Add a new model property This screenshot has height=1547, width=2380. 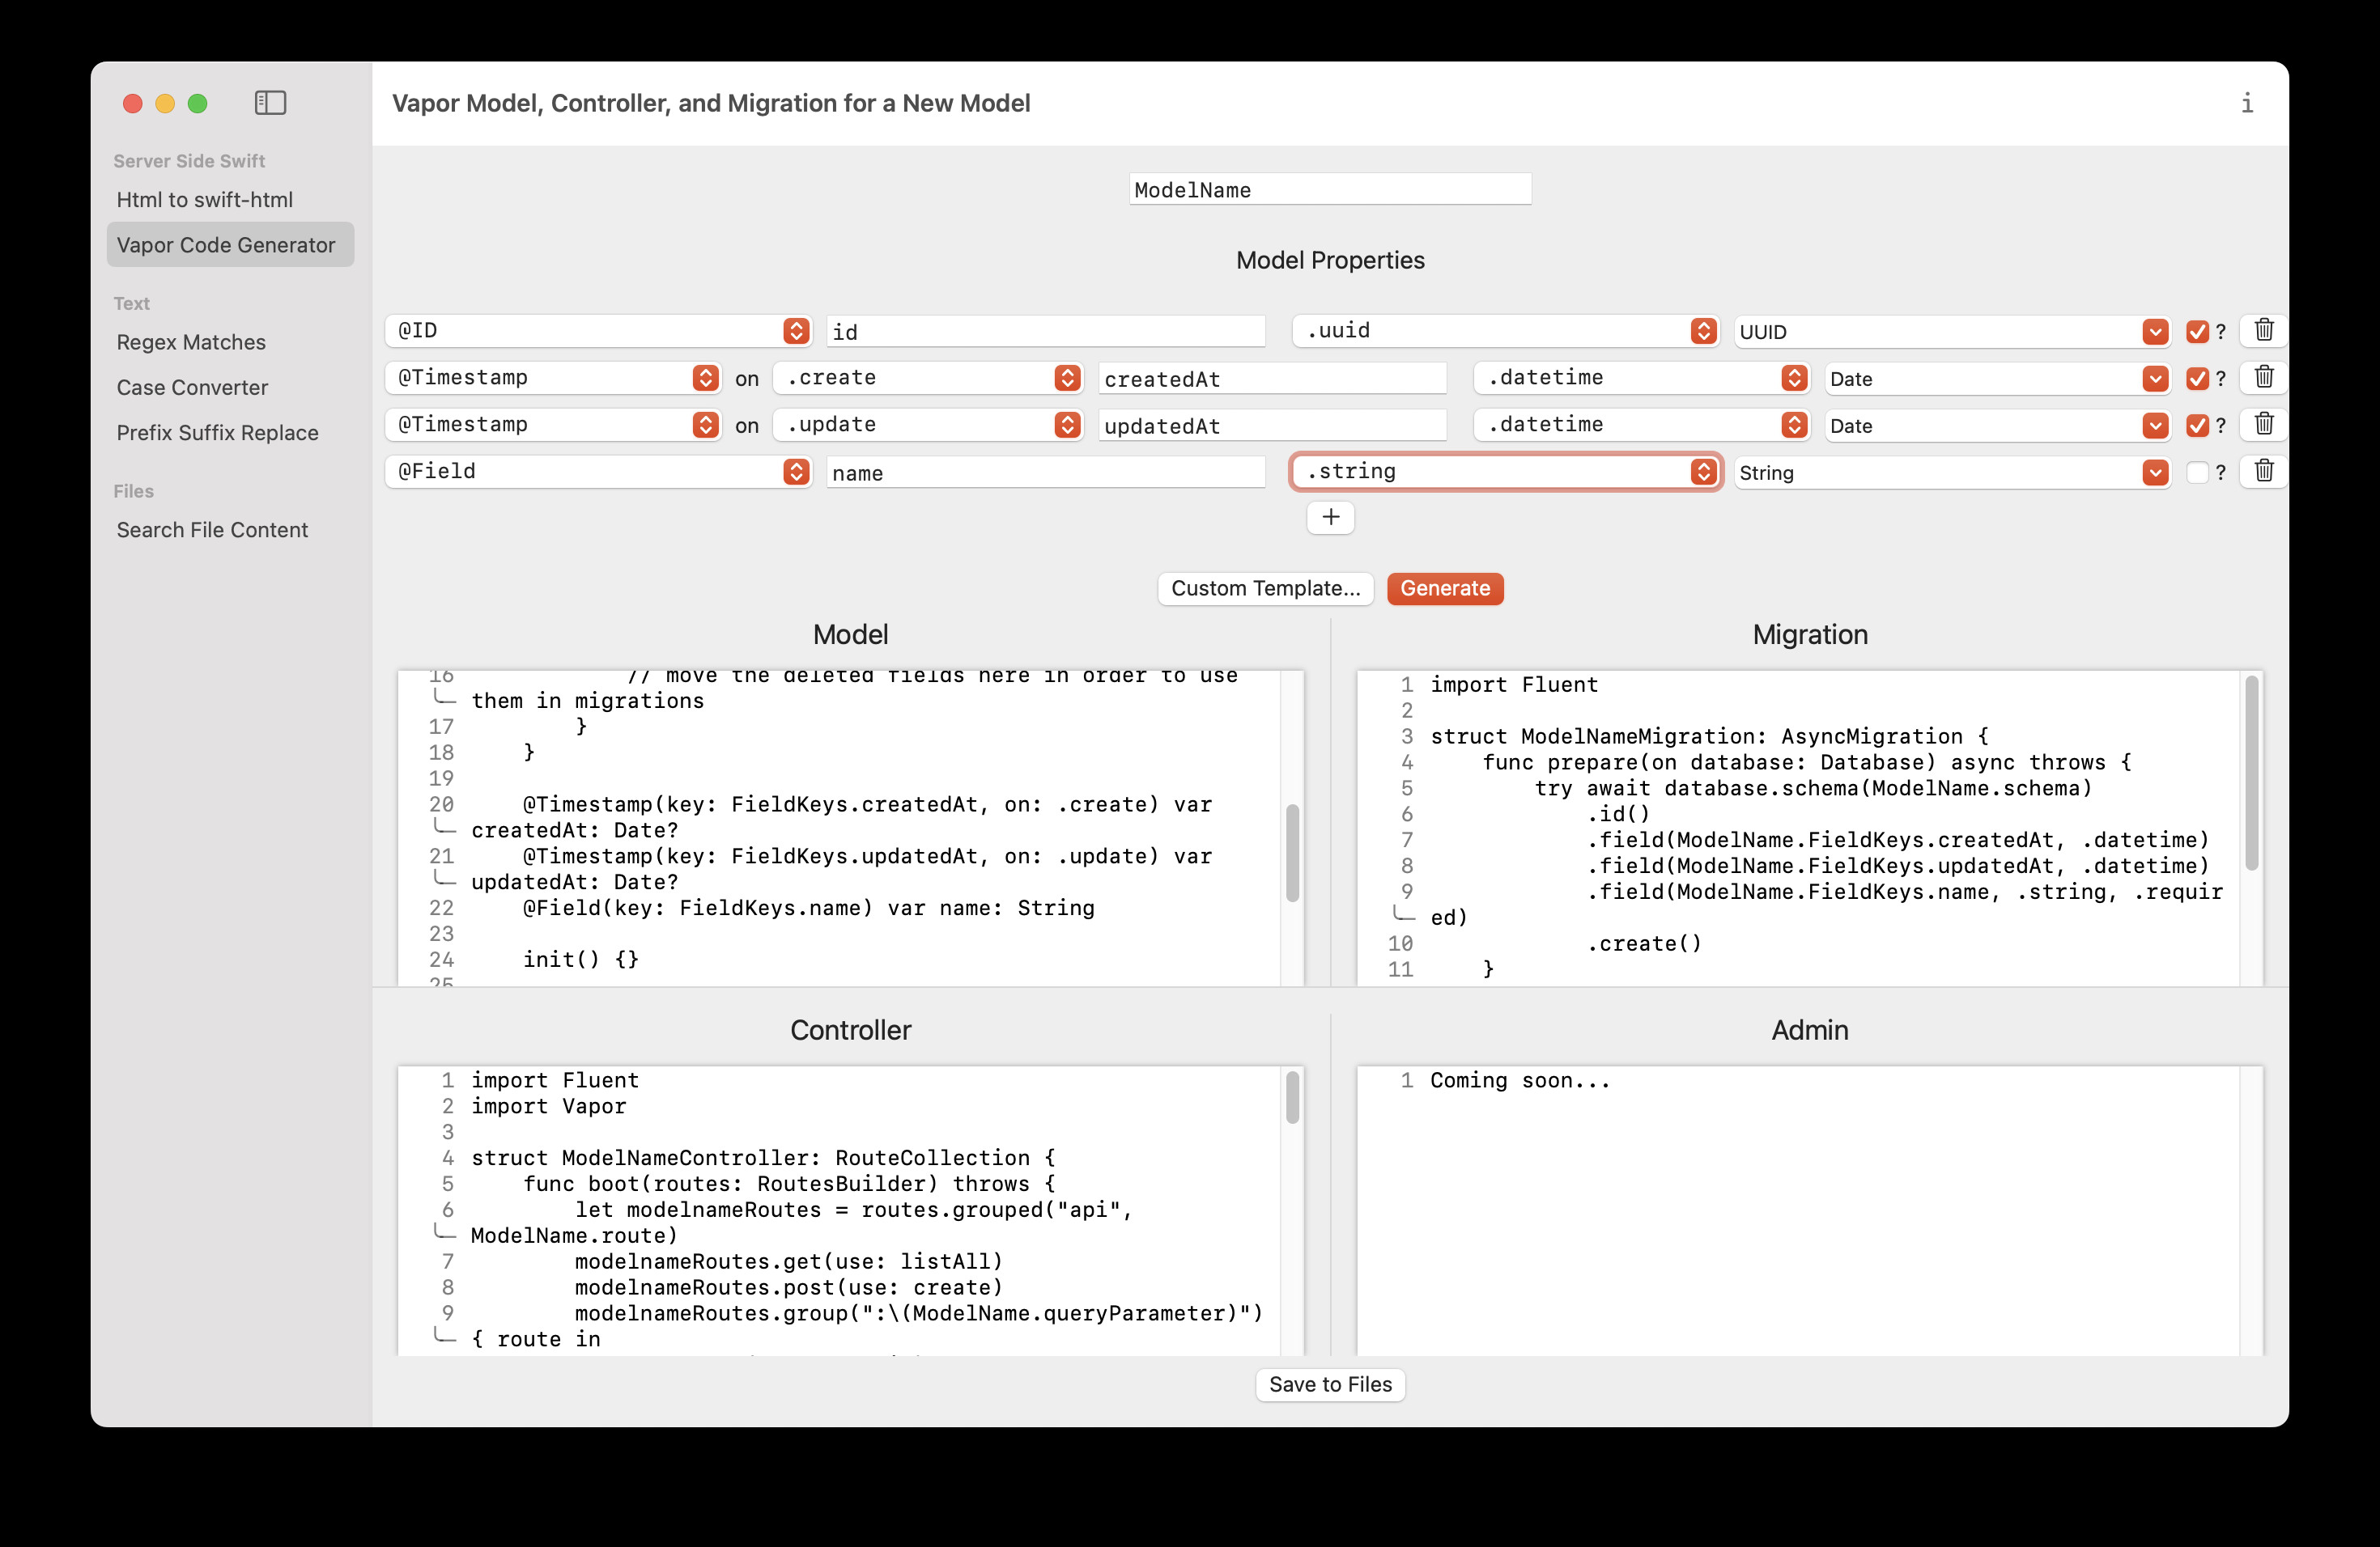pos(1330,518)
